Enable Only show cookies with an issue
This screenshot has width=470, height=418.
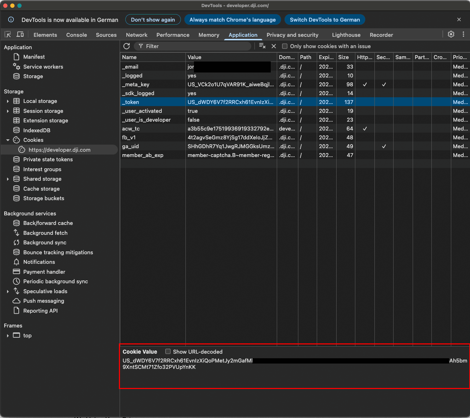click(285, 46)
